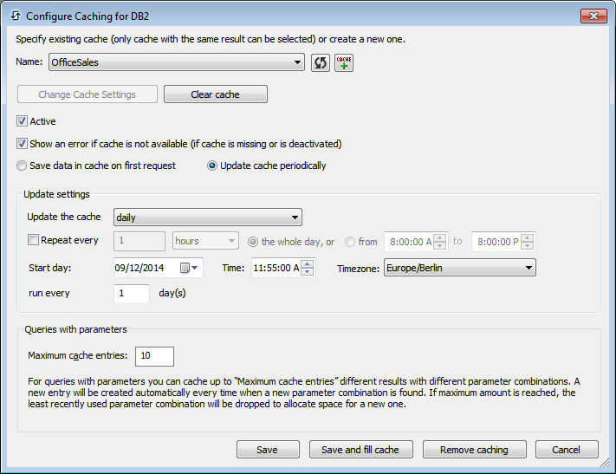616x474 pixels.
Task: Select Save data in cache on first request
Action: tap(23, 166)
